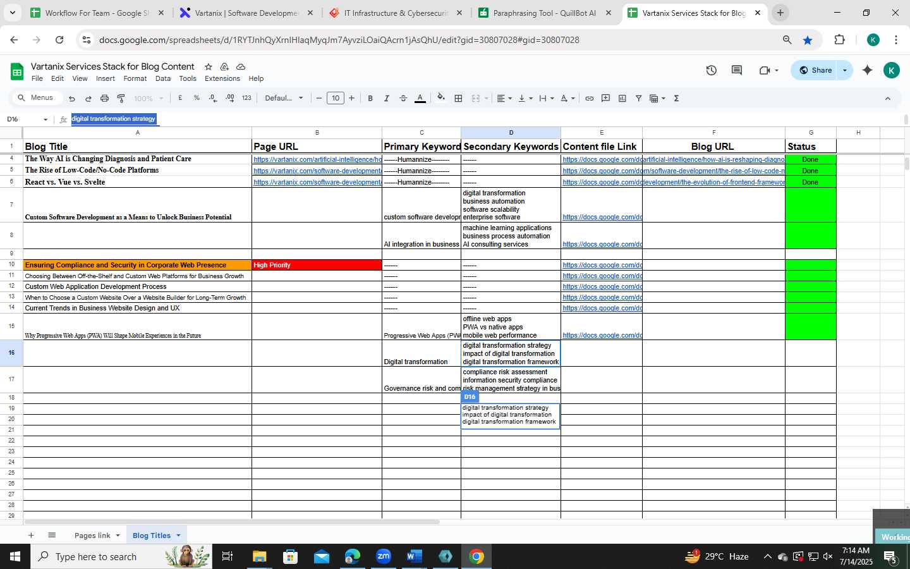Bookmark star in the address bar
This screenshot has width=910, height=569.
click(x=808, y=40)
